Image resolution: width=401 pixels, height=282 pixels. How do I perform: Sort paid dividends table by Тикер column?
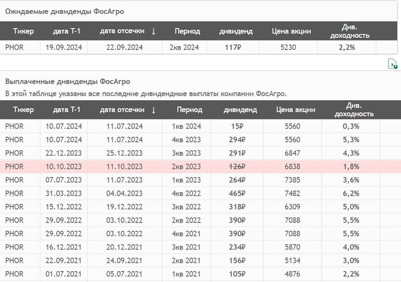tap(23, 110)
